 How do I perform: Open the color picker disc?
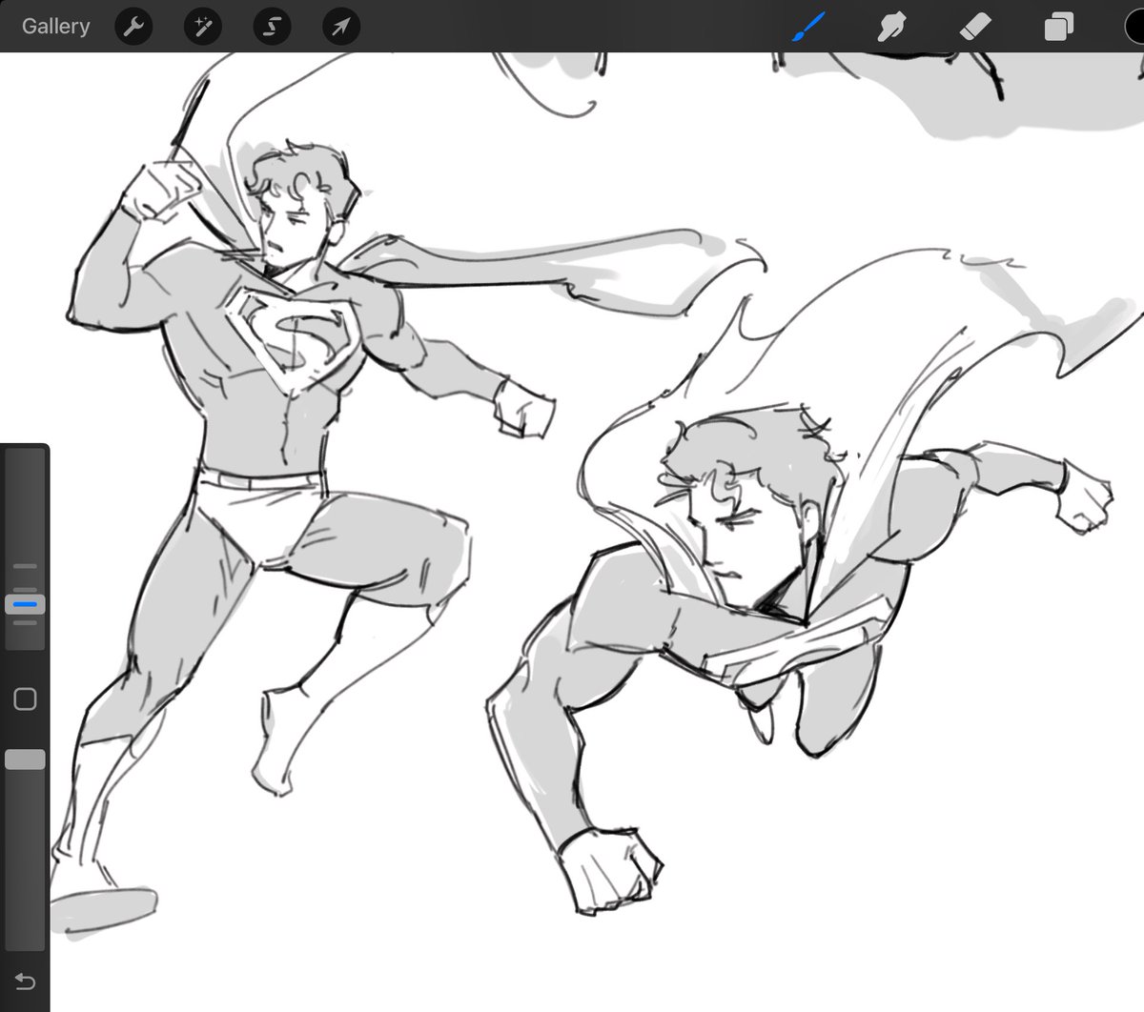tap(1135, 27)
